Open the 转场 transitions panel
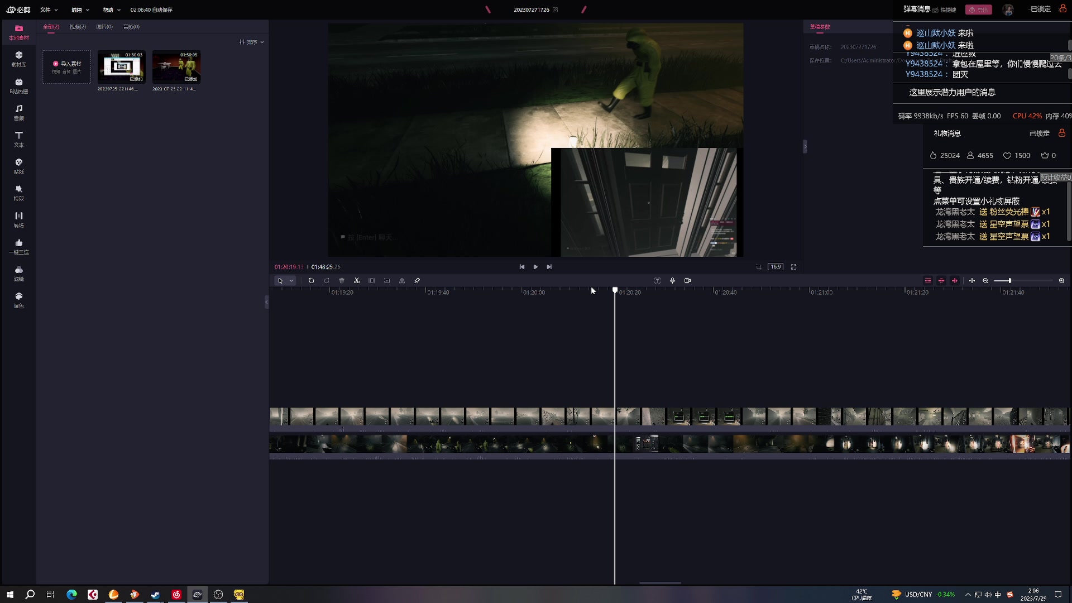Viewport: 1072px width, 603px height. [18, 220]
